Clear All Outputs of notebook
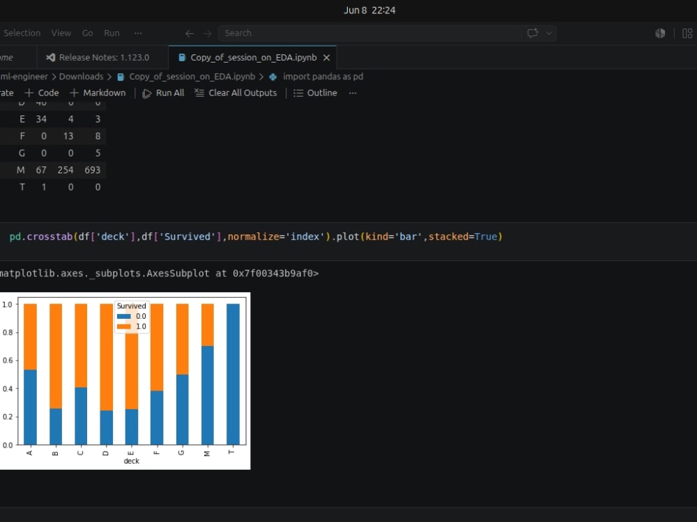The height and width of the screenshot is (522, 697). coord(236,93)
